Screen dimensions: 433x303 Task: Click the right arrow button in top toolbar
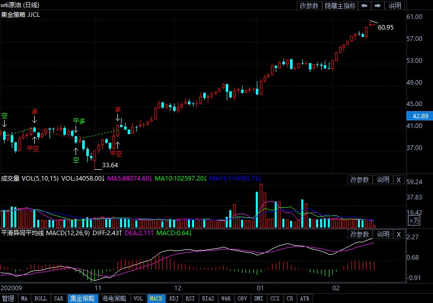[x=378, y=6]
